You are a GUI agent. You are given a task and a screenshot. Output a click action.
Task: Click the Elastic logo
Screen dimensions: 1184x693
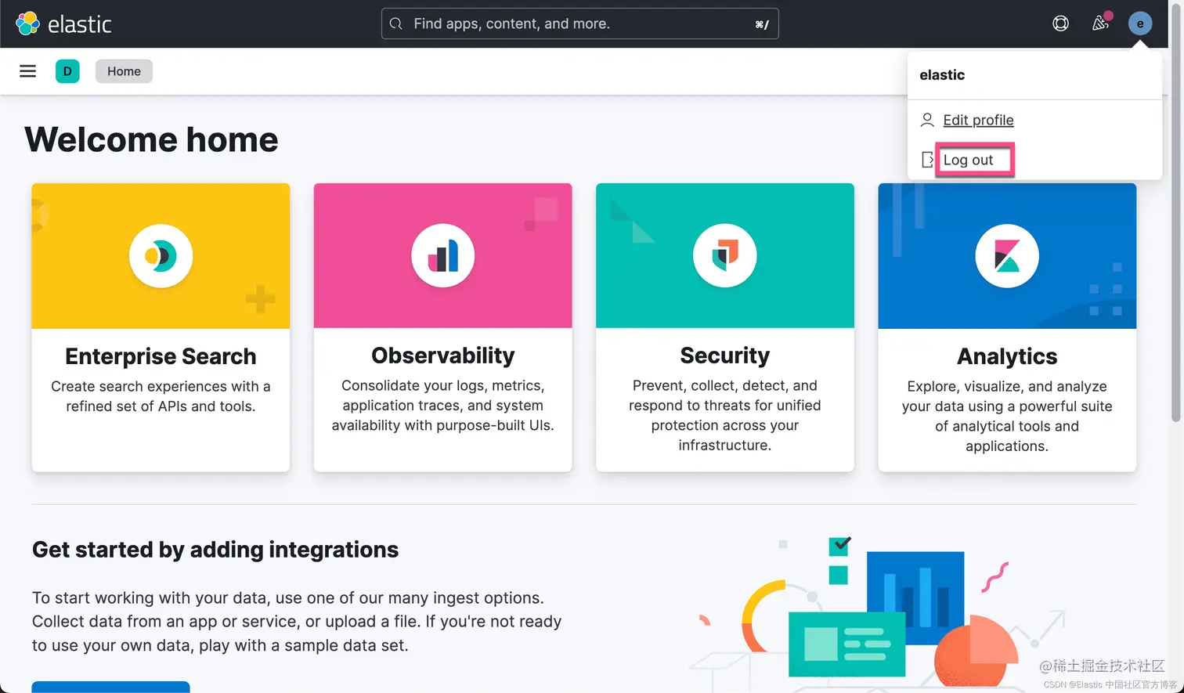(x=63, y=23)
